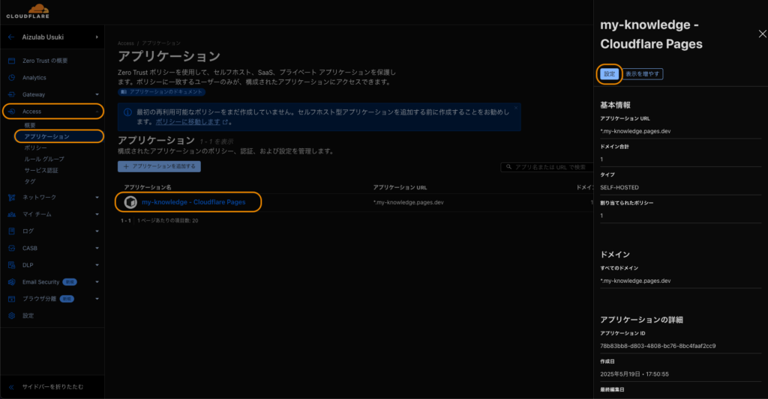This screenshot has height=399, width=768.
Task: Click the Email Security sidebar icon
Action: coord(12,282)
